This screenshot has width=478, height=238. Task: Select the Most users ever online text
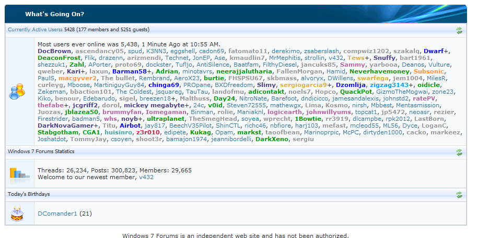[129, 44]
